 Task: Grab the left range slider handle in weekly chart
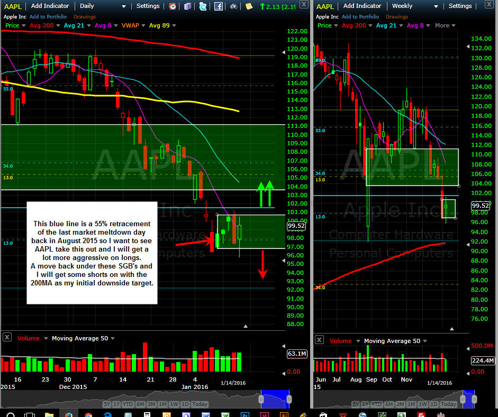pyautogui.click(x=463, y=399)
